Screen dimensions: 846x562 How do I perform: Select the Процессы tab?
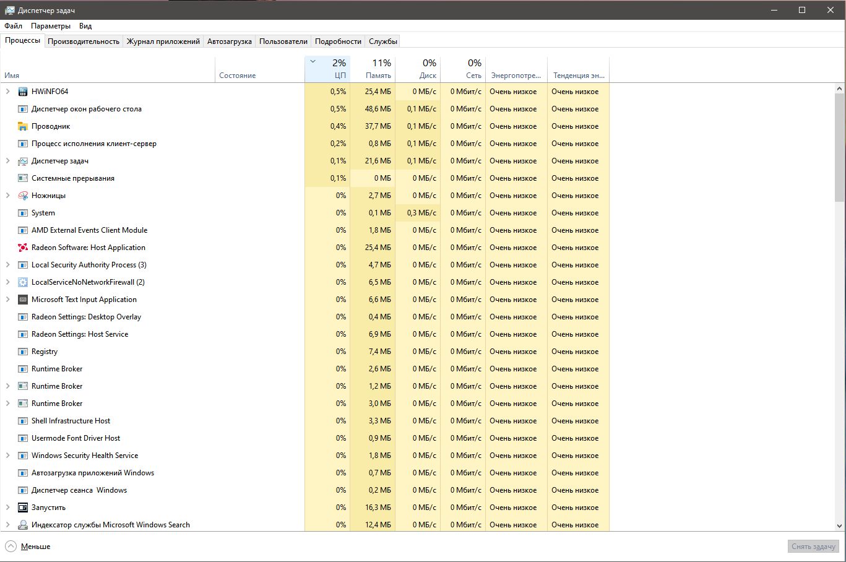(x=23, y=40)
